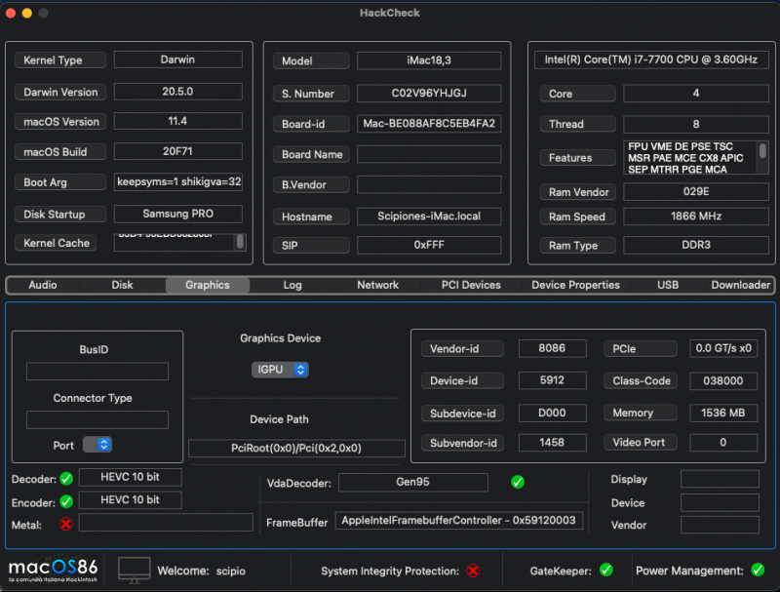
Task: Open the Port selector dropdown
Action: [x=97, y=445]
